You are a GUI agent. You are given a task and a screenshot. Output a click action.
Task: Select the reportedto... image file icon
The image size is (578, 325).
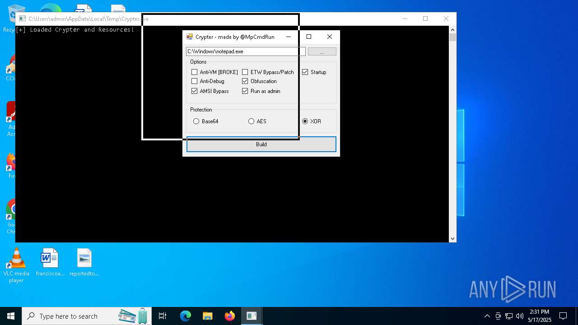tap(84, 263)
